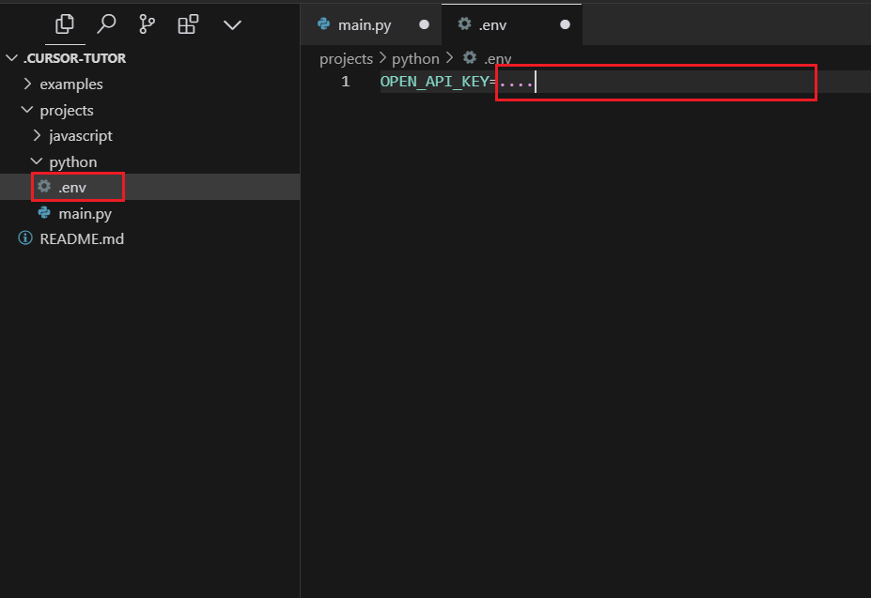Click python in the breadcrumb

point(415,59)
